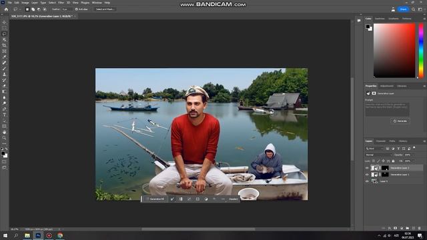The width and height of the screenshot is (427, 240).
Task: Click the layer style fx icon
Action: pyautogui.click(x=390, y=228)
